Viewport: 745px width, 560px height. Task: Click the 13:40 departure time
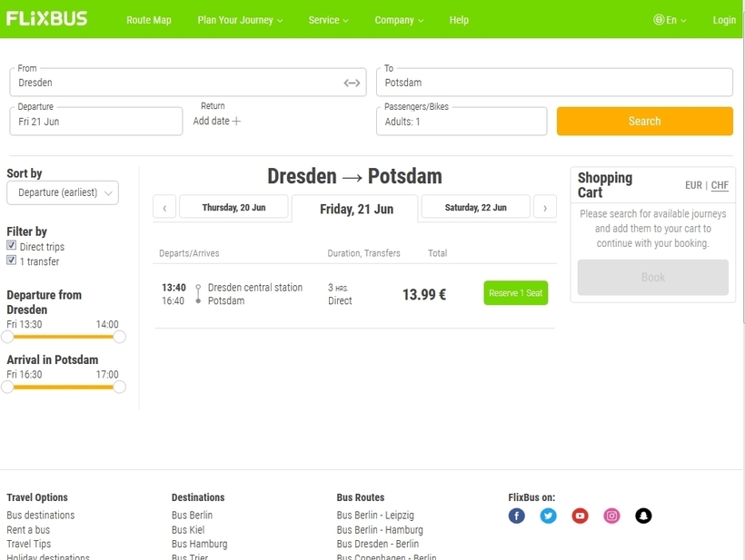(x=174, y=288)
